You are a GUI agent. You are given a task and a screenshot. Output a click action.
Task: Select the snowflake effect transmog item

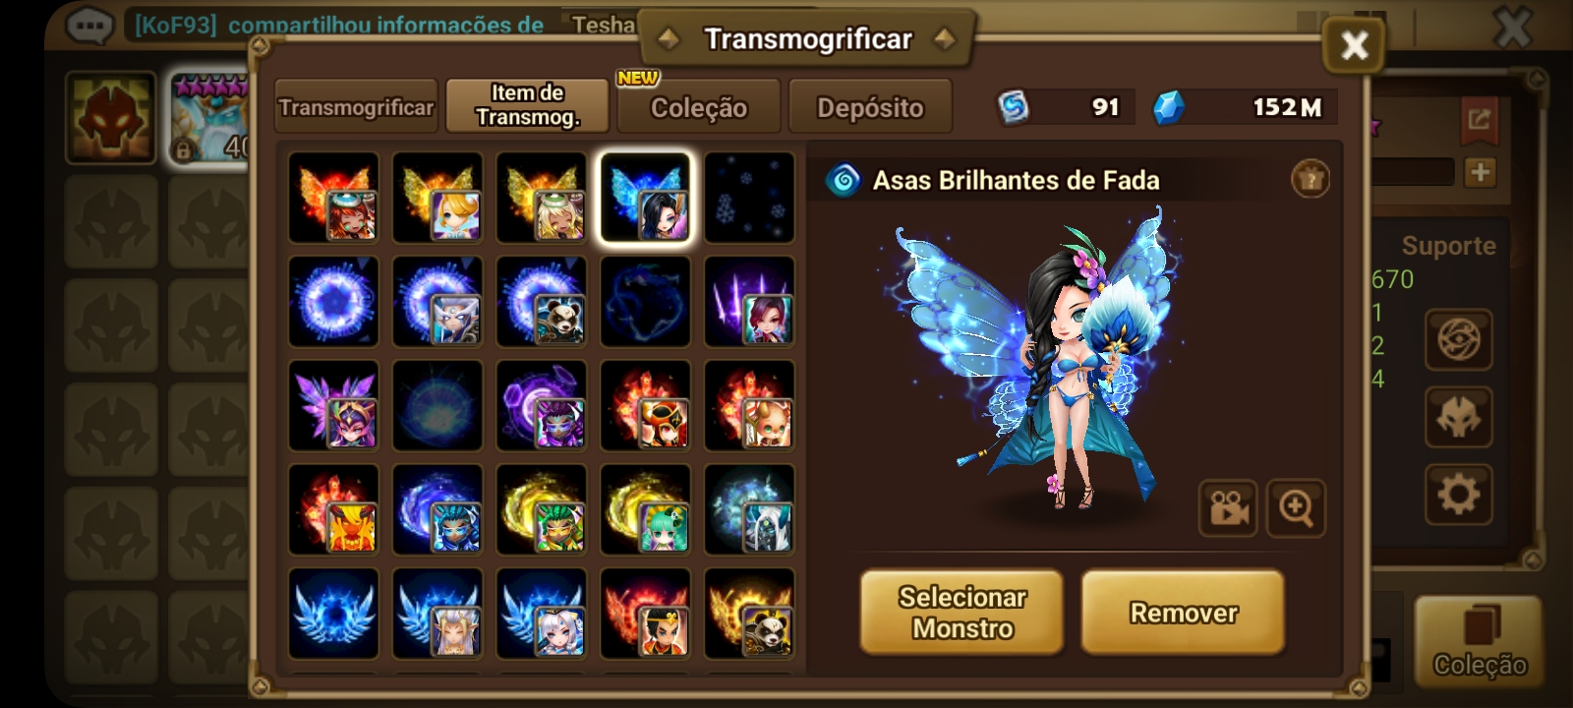tap(749, 198)
